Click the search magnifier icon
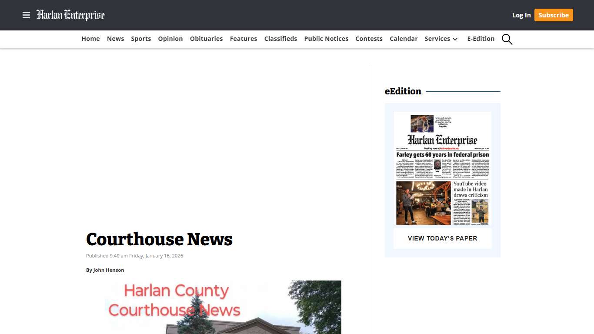 [x=507, y=39]
